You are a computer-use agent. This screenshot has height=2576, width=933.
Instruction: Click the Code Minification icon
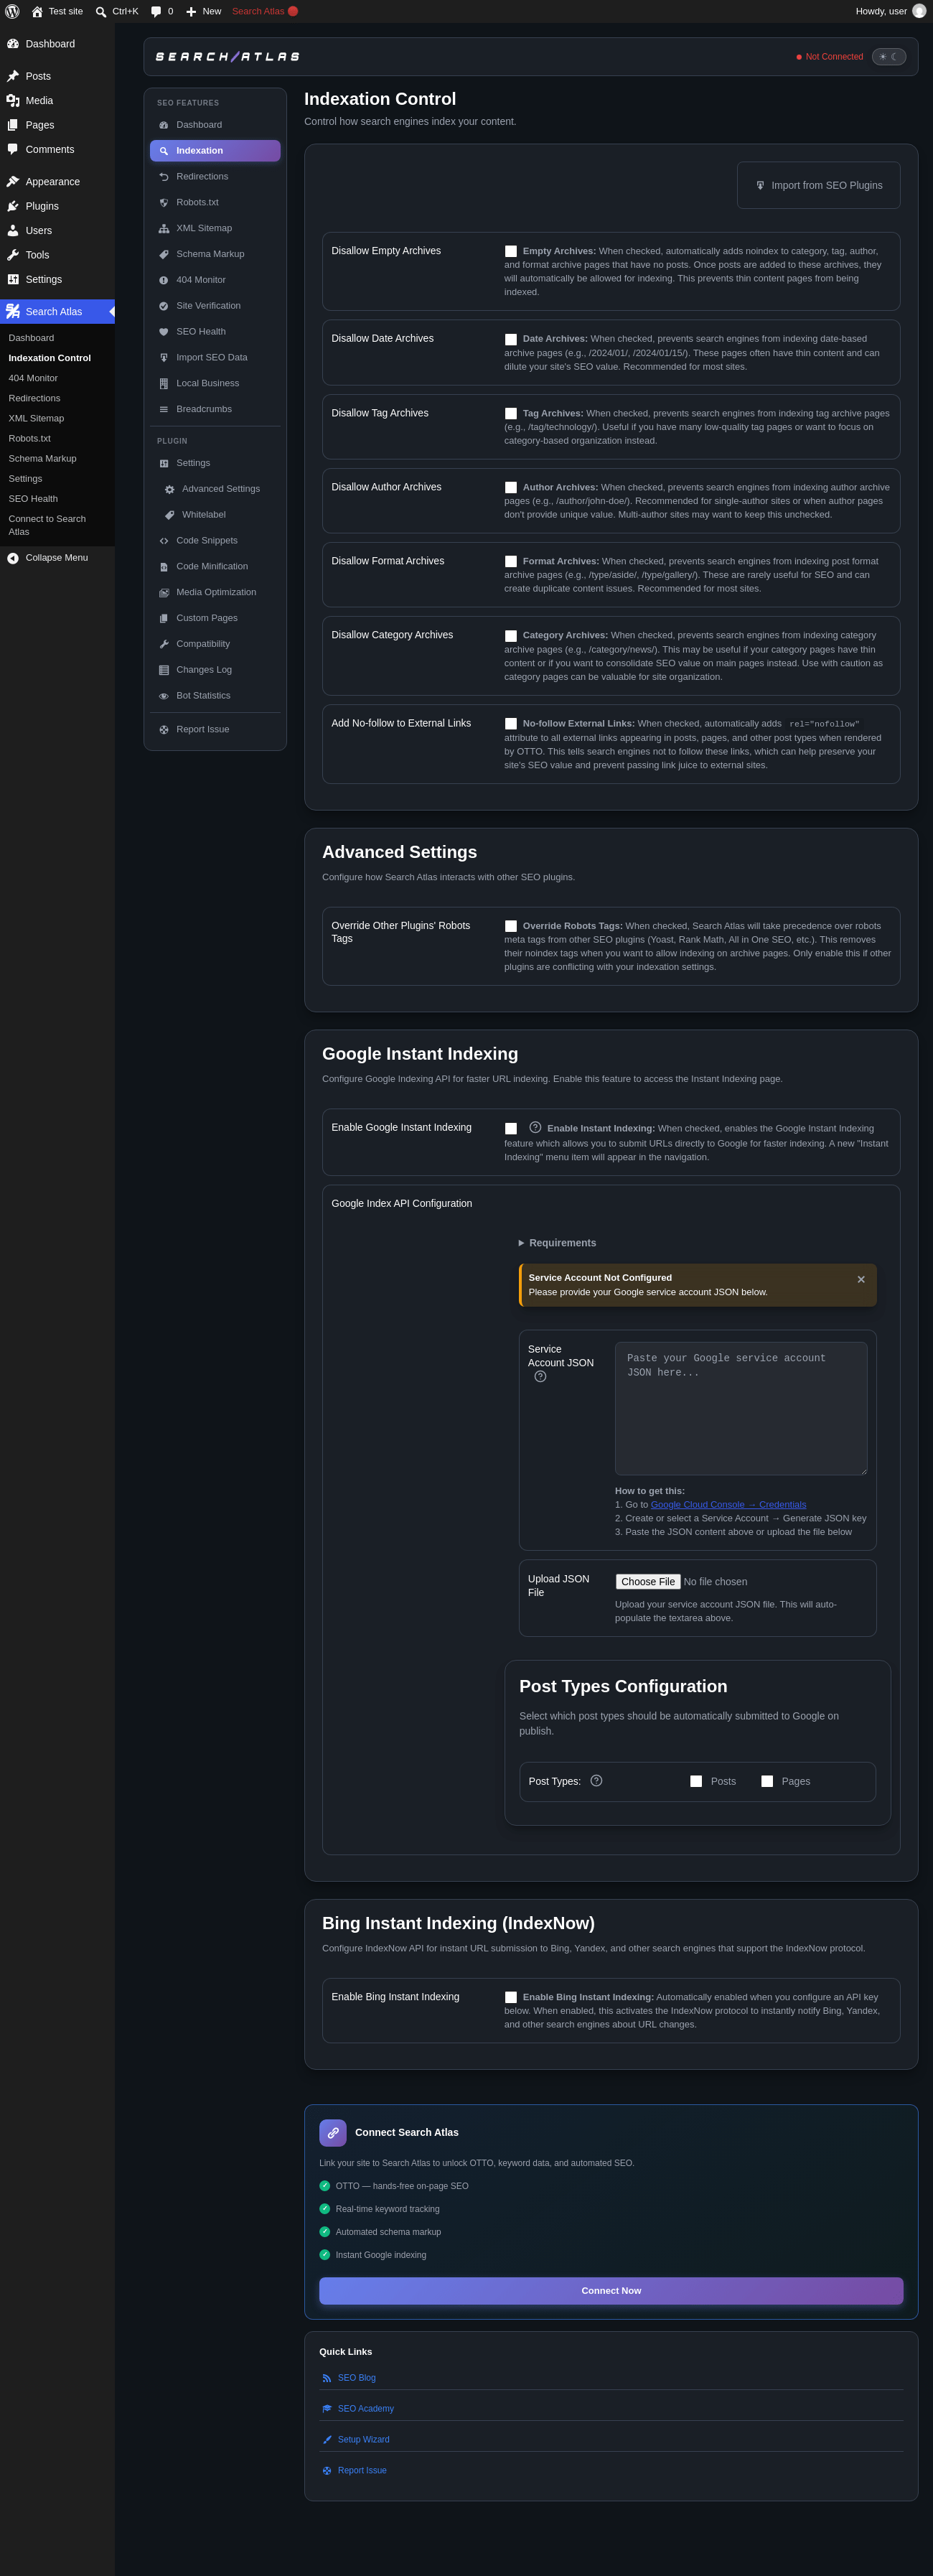tap(164, 567)
